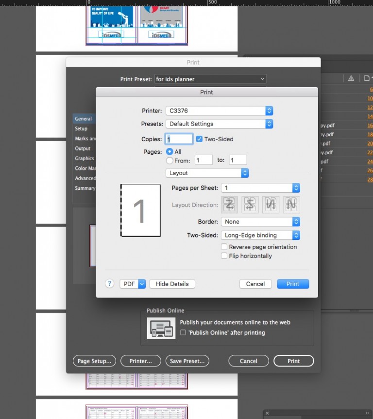The width and height of the screenshot is (373, 419).
Task: Select the second layout direction icon
Action: [251, 205]
